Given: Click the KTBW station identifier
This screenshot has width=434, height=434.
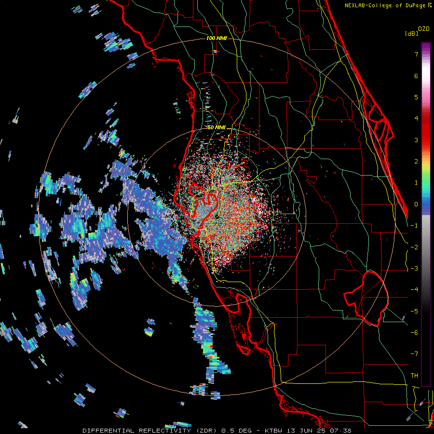Looking at the screenshot, I should (273, 431).
